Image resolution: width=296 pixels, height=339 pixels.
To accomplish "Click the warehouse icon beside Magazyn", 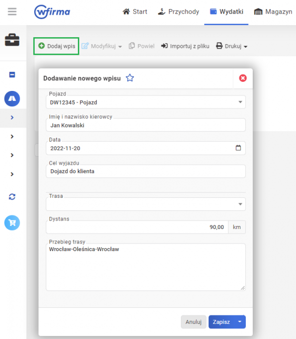I will click(x=258, y=12).
